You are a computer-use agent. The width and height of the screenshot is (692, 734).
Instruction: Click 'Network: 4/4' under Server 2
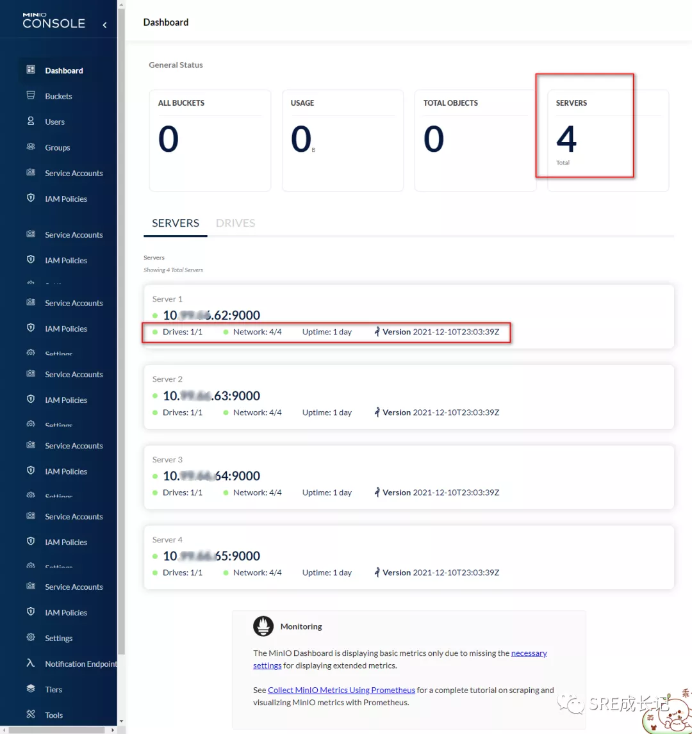pyautogui.click(x=258, y=412)
